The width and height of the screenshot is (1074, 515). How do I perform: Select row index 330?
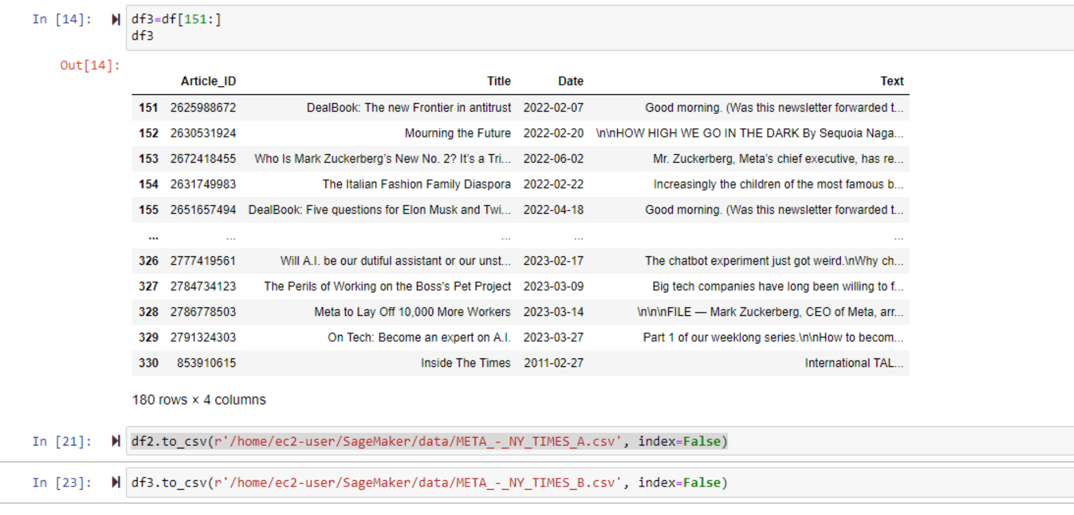tap(149, 363)
